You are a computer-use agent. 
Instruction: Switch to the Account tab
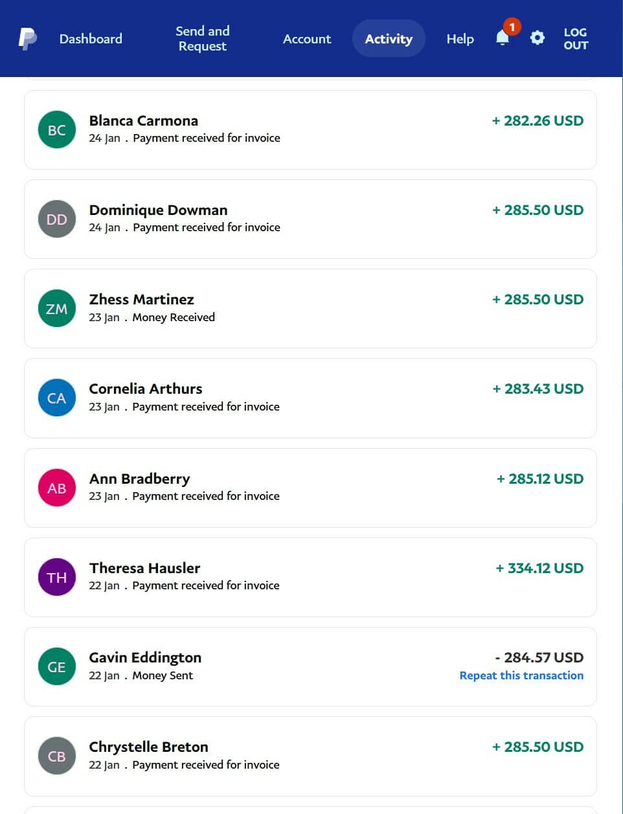(307, 39)
